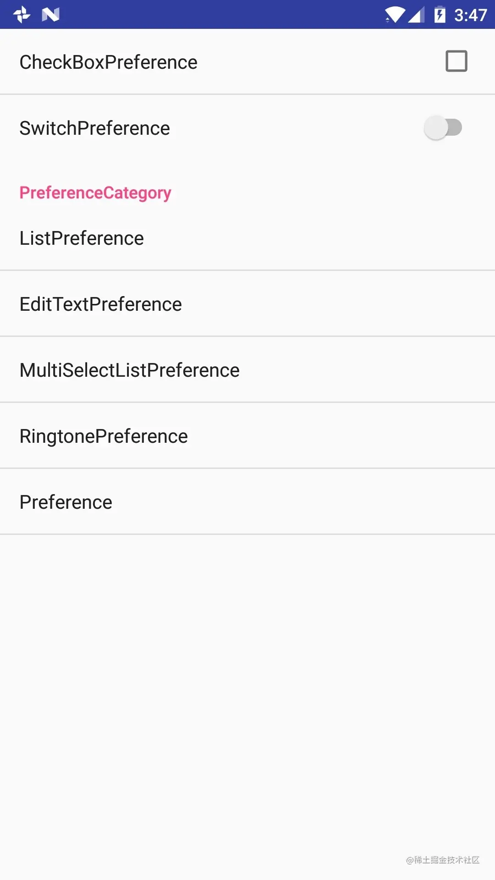
Task: Click the CheckBoxPreference checkbox square
Action: pos(456,61)
